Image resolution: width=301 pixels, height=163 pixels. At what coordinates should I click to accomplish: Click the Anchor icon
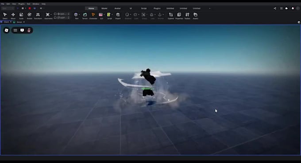[x=160, y=15]
